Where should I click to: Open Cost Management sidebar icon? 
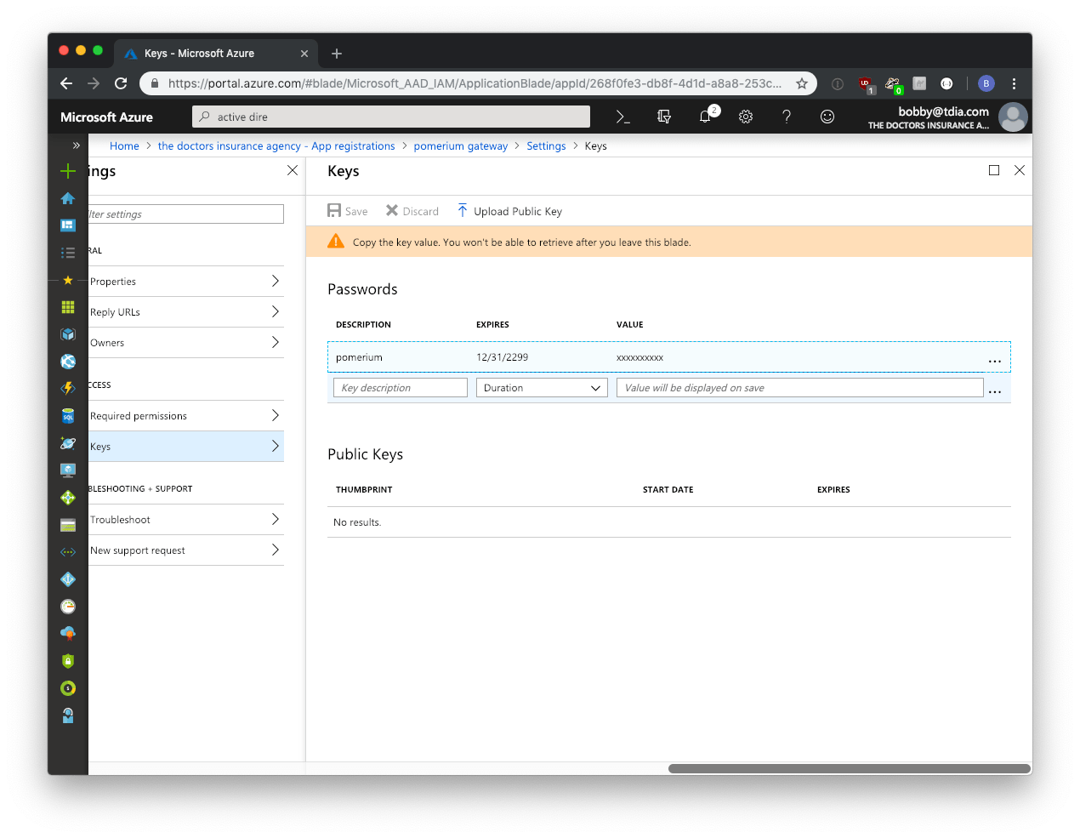point(68,688)
